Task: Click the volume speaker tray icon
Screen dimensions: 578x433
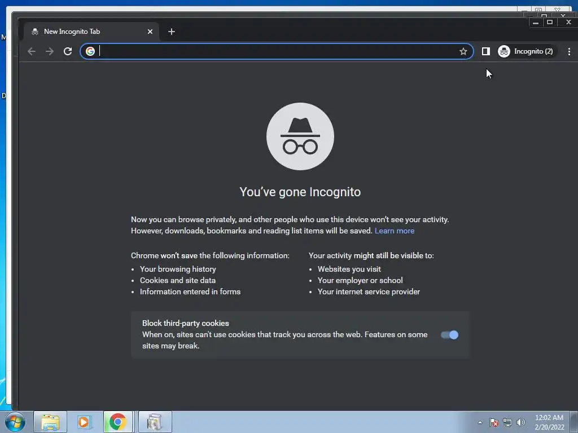Action: (521, 422)
